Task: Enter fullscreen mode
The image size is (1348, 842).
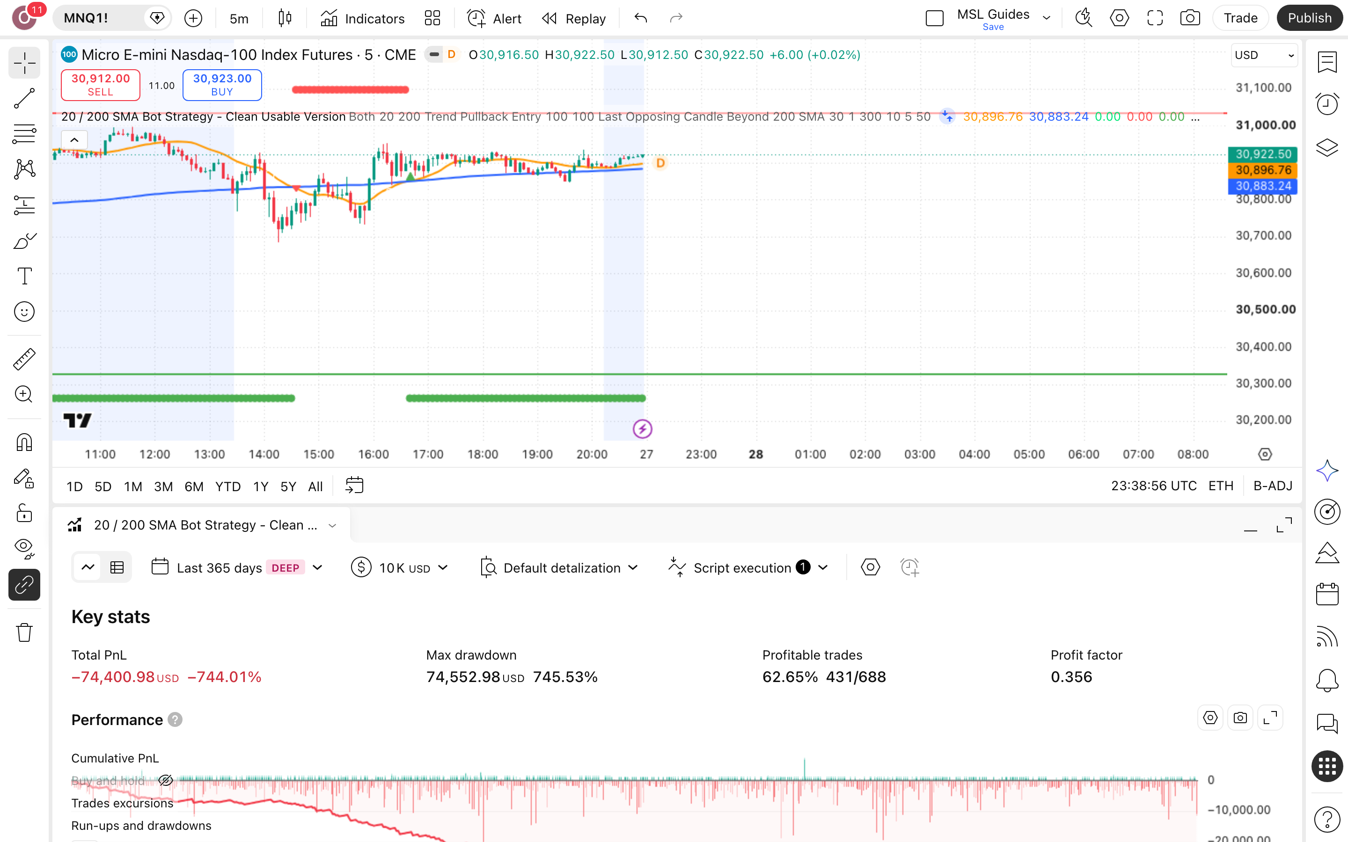Action: click(x=1155, y=18)
